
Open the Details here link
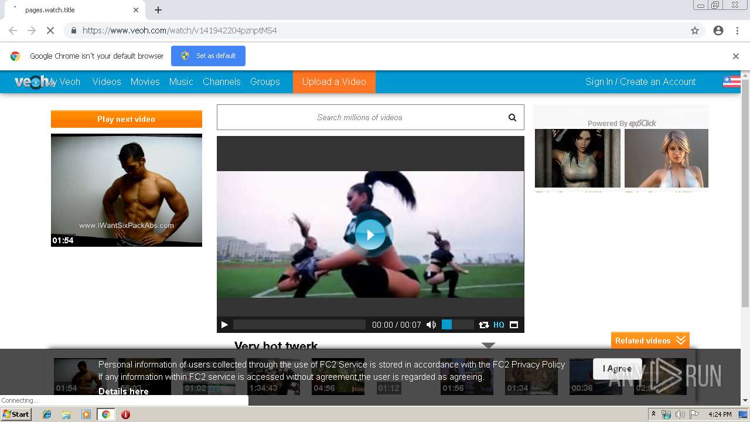[123, 391]
